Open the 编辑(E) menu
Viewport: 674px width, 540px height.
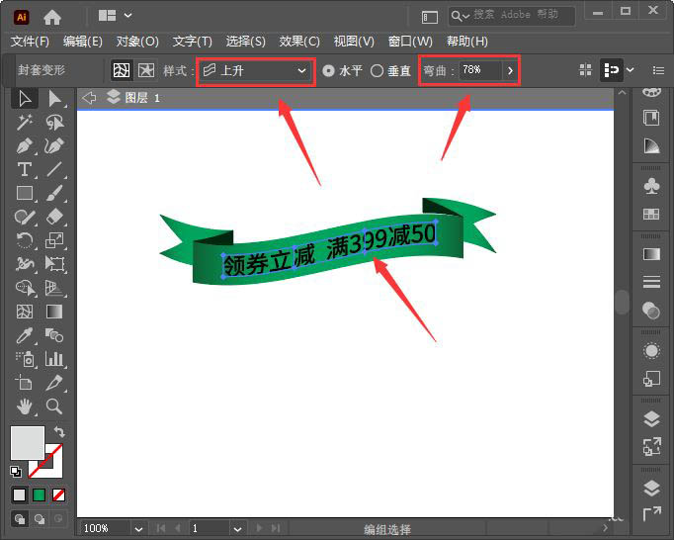[x=83, y=42]
